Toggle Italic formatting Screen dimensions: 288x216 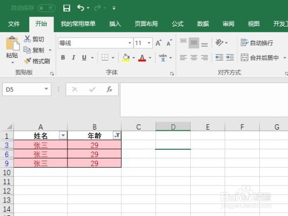pos(74,58)
